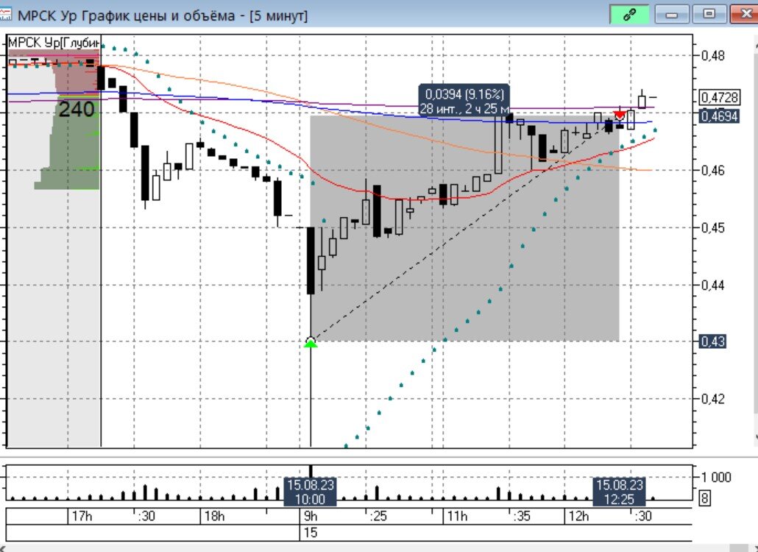Click the 15.08.23 10:00 date label

pos(311,492)
